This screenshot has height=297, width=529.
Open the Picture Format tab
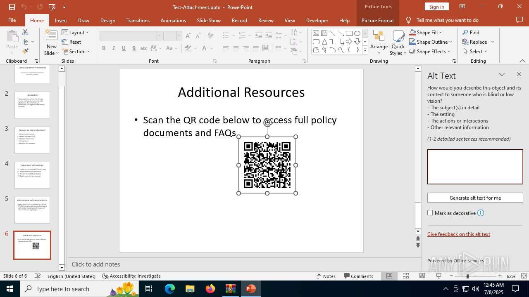pyautogui.click(x=377, y=20)
